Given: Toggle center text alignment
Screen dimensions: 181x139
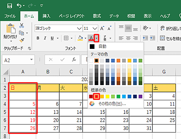Looking at the screenshot, I should pyautogui.click(x=128, y=38).
